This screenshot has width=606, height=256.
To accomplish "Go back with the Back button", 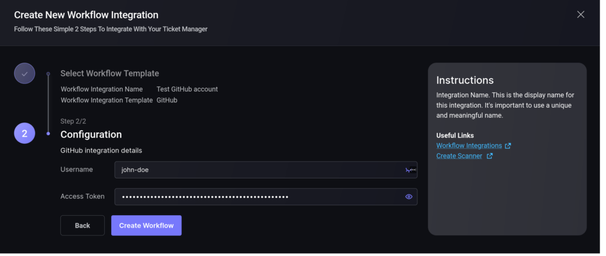I will click(82, 225).
